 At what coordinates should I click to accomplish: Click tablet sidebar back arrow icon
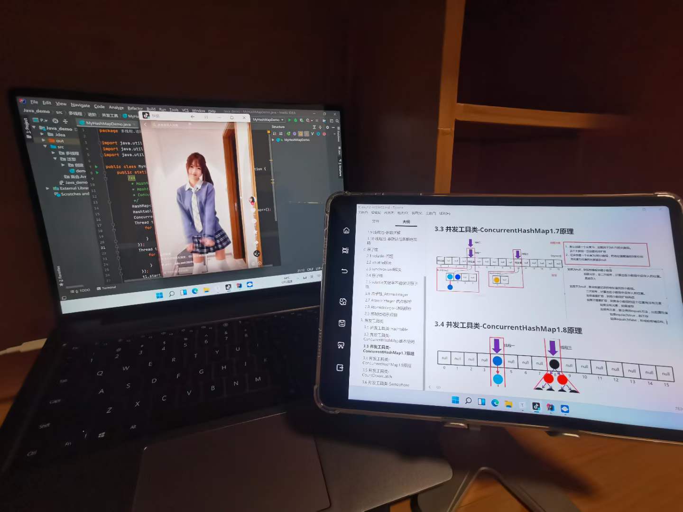pos(344,271)
